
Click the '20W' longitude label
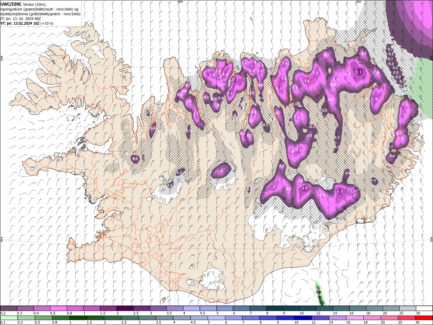(x=180, y=2)
